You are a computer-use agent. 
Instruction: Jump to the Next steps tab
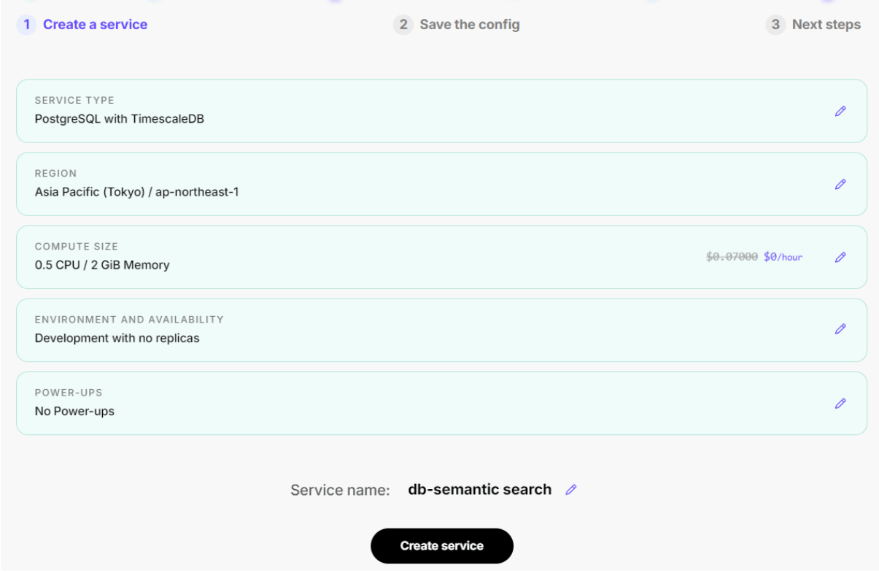tap(826, 25)
